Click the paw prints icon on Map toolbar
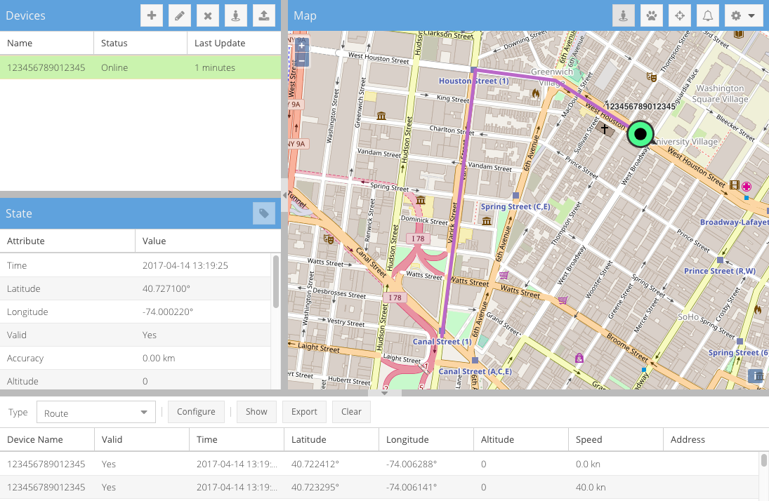The width and height of the screenshot is (769, 501). pos(651,15)
